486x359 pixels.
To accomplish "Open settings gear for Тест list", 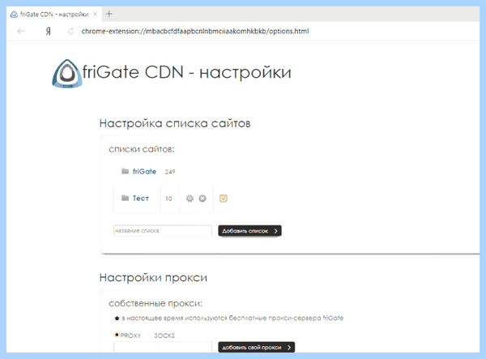I will point(190,199).
